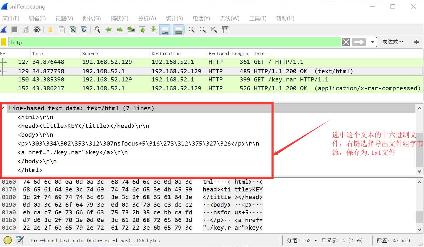The image size is (424, 247).
Task: Open the 电话(Y) menu
Action: point(201,19)
